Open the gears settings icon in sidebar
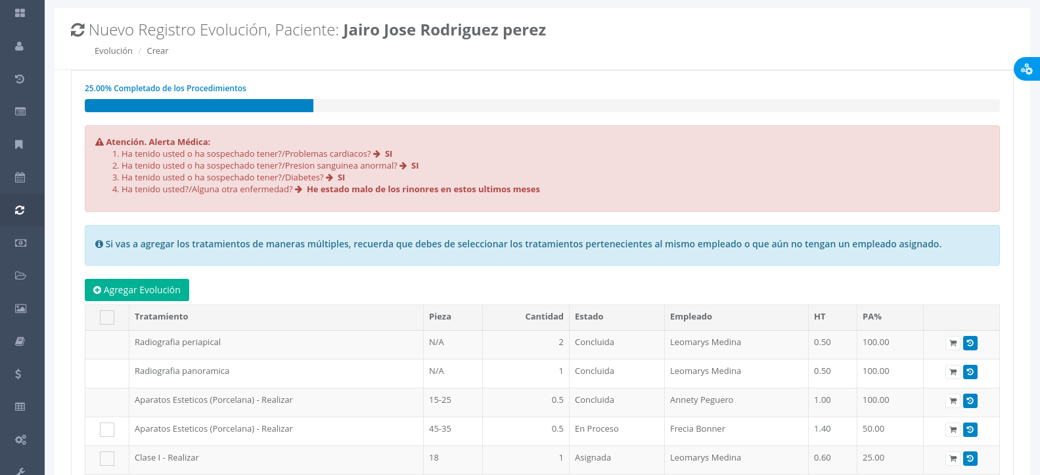This screenshot has height=475, width=1040. [x=20, y=440]
